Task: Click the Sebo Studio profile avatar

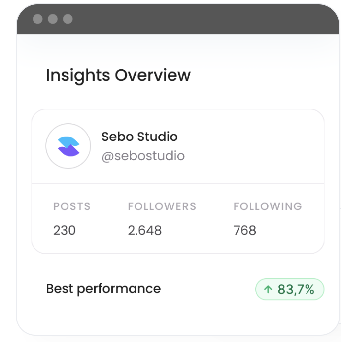Action: (x=68, y=146)
